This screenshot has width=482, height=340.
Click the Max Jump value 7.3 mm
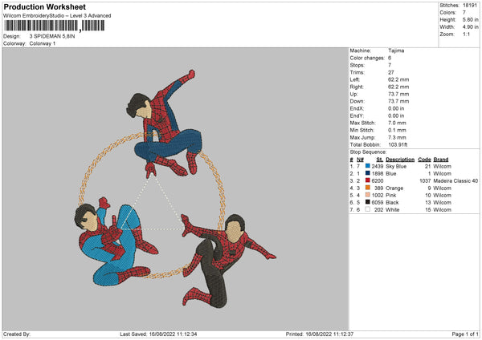[397, 137]
